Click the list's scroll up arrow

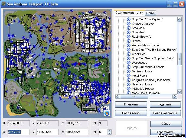coord(179,19)
